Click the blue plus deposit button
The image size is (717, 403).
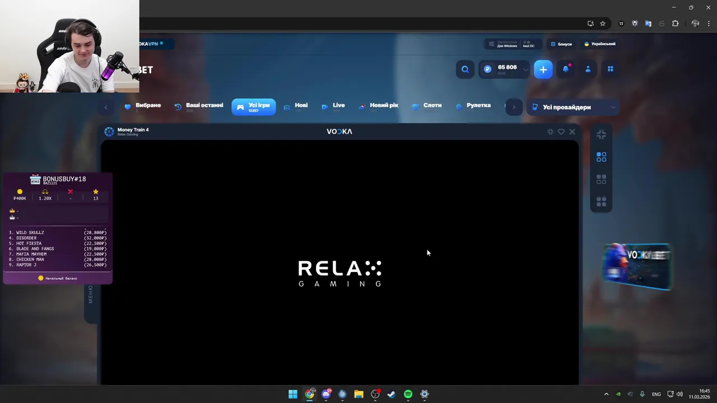coord(543,69)
